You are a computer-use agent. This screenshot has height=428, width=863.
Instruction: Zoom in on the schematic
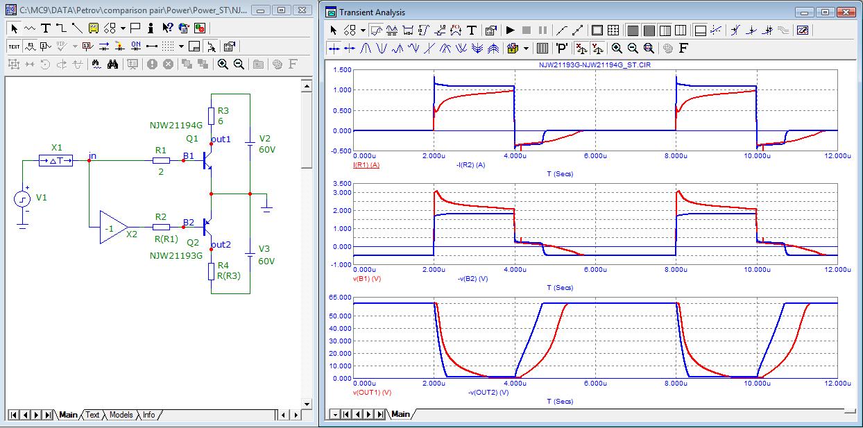223,65
